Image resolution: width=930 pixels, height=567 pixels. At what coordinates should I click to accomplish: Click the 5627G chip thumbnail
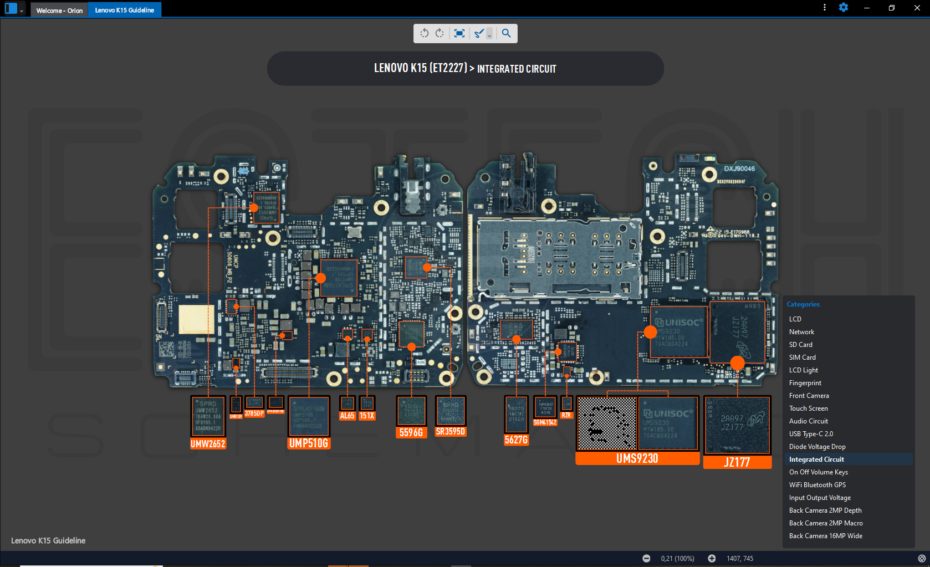point(516,415)
